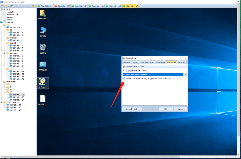Collapse the srv folder in the tree

(x=2, y=25)
